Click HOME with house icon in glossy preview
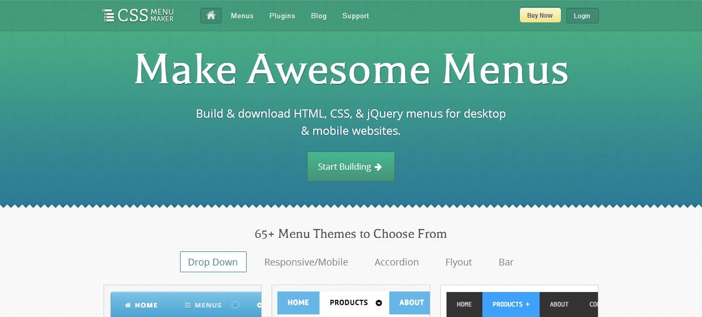The image size is (702, 317). (x=141, y=306)
